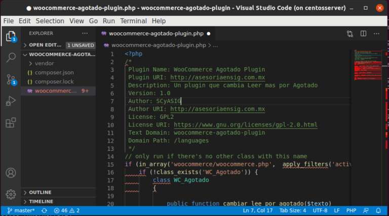Click the 'class WC_Agotado' declaration text
Screen dimensions: 389x216
click(x=181, y=180)
